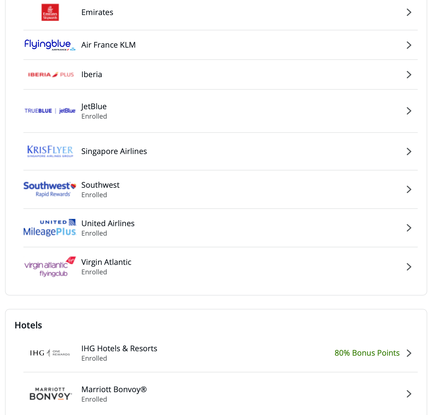
Task: Expand the Virgin Atlantic row chevron
Action: pos(409,267)
